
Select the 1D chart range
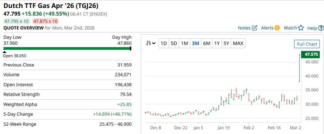pyautogui.click(x=164, y=43)
